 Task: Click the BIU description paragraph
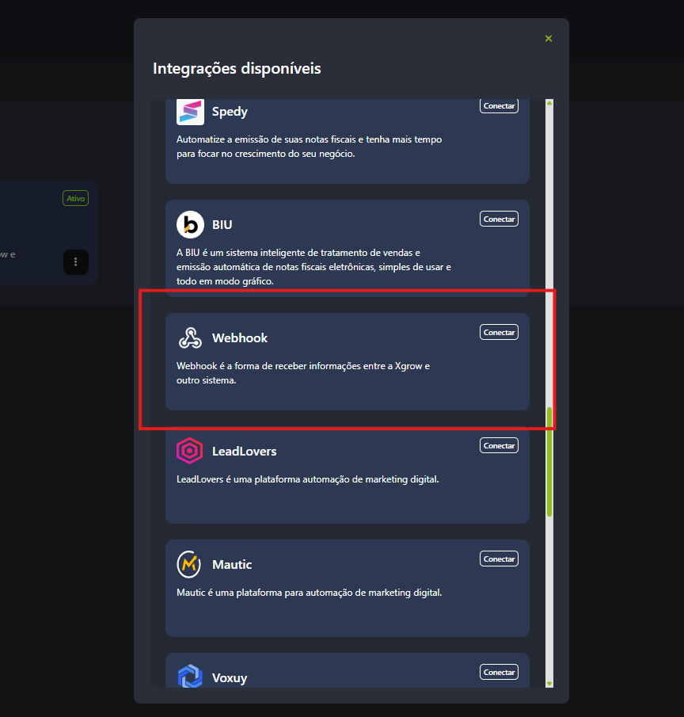[314, 267]
